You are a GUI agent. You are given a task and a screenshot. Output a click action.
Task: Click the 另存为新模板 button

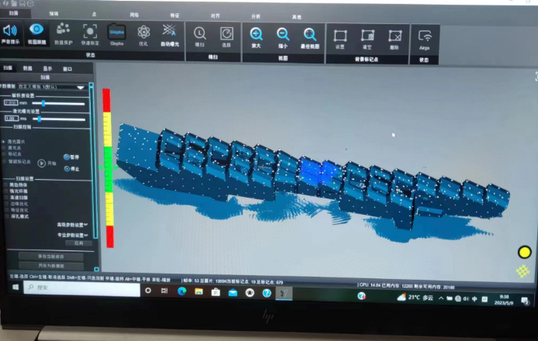coord(51,266)
